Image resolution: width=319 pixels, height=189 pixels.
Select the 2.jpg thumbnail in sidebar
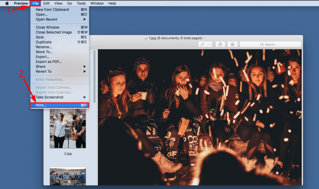[68, 128]
